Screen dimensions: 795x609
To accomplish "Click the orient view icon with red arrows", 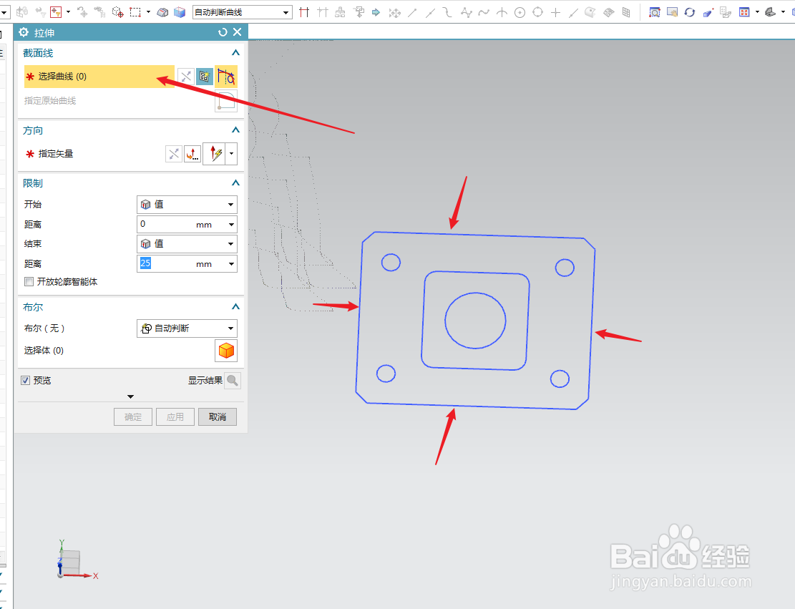I will 744,12.
